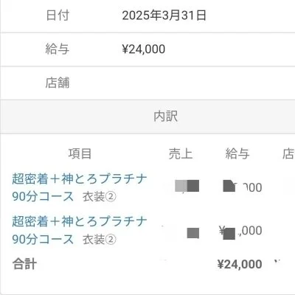The image size is (295, 295).
Task: Select 衣装② tag in first row
Action: (x=99, y=197)
